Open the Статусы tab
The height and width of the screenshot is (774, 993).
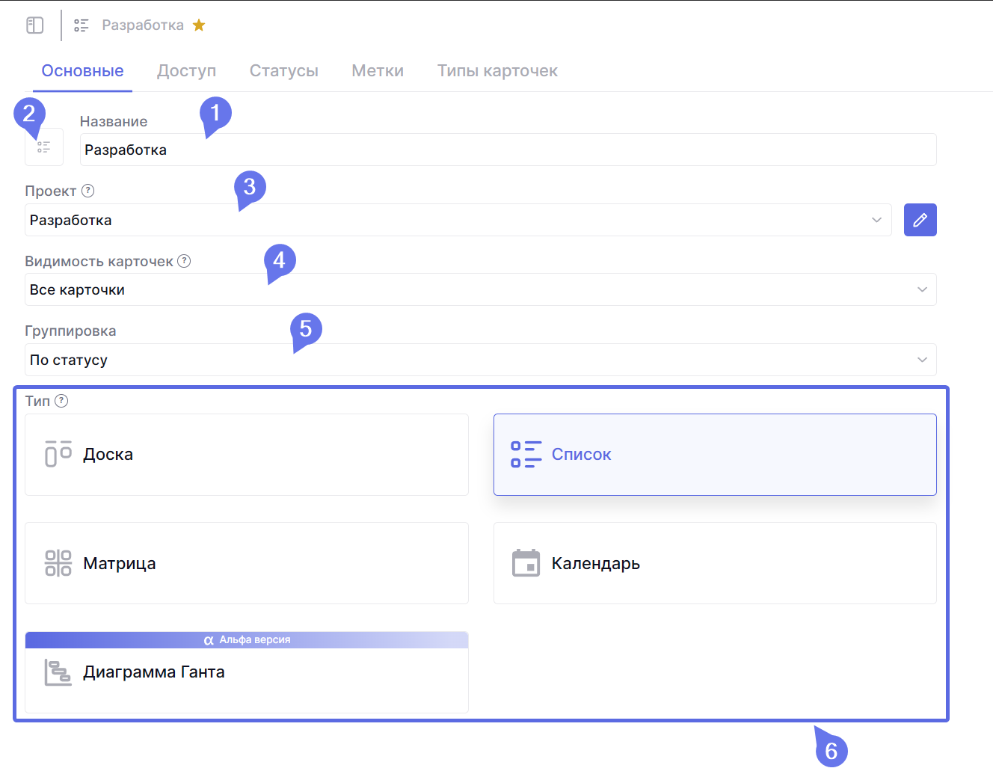(x=283, y=71)
